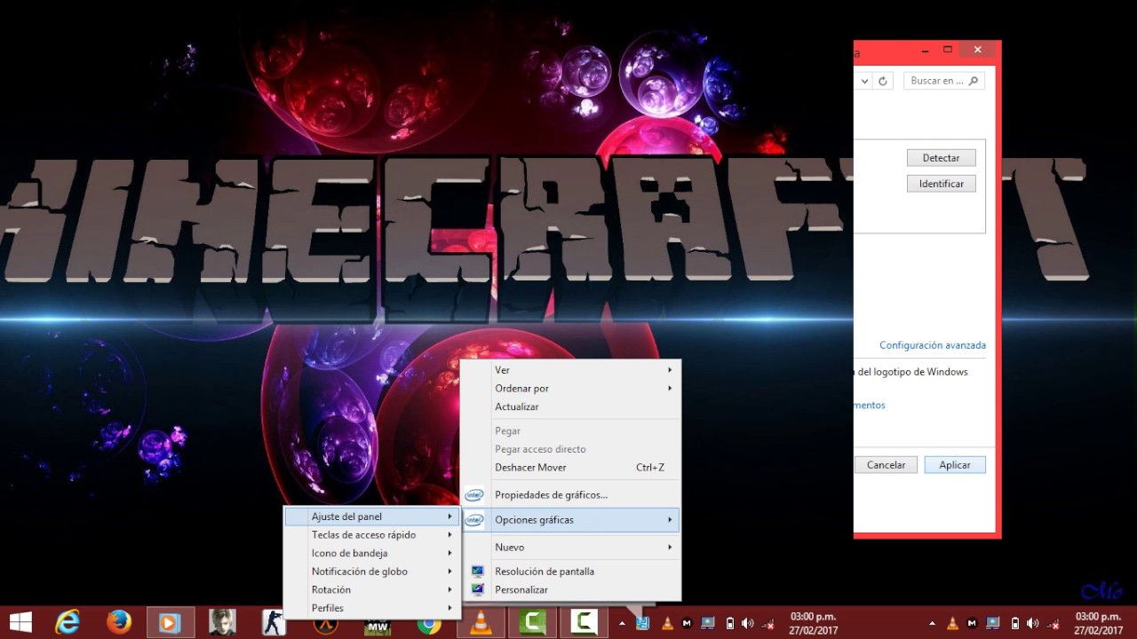Launch Counter-Strike from the taskbar

274,623
